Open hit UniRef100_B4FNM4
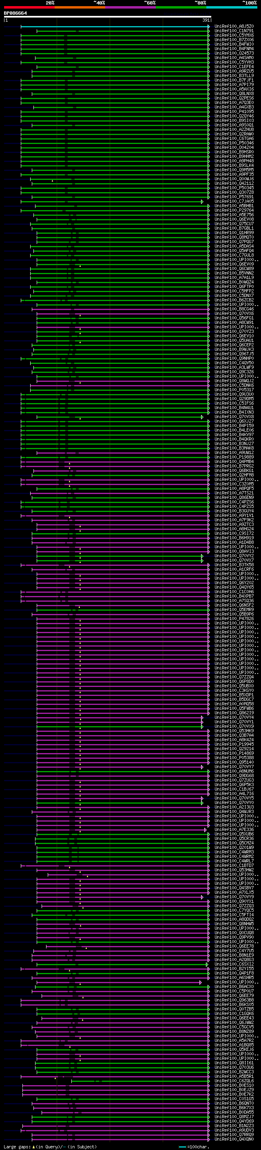This screenshot has width=261, height=1150. tap(234, 49)
